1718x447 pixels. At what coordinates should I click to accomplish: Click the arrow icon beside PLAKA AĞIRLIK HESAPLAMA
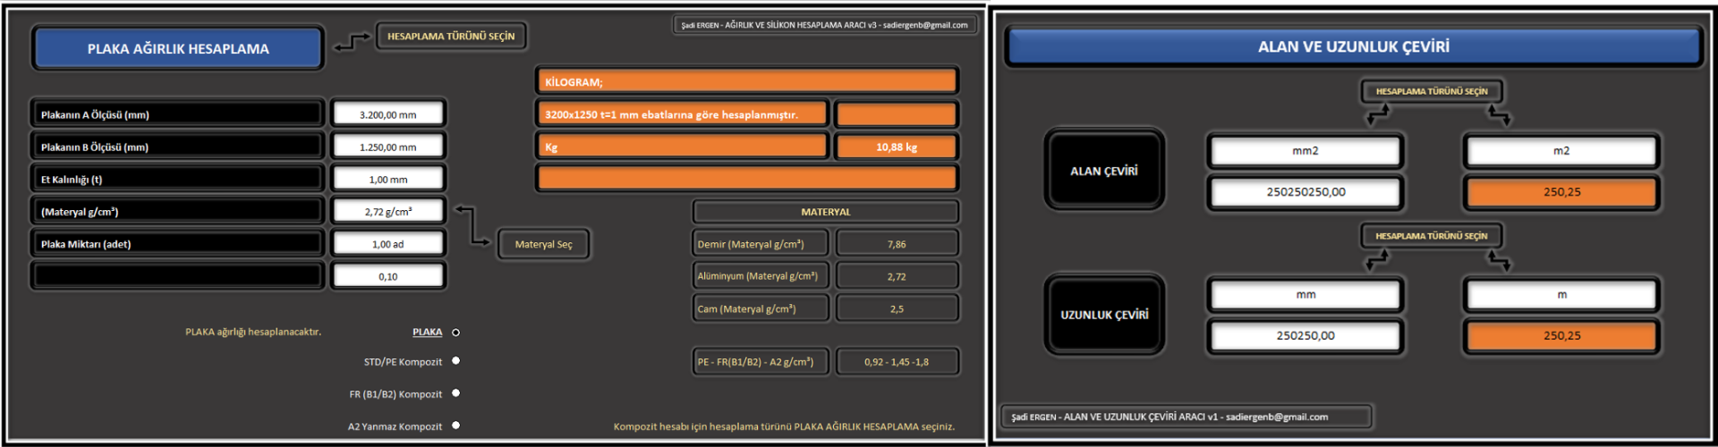click(x=352, y=42)
